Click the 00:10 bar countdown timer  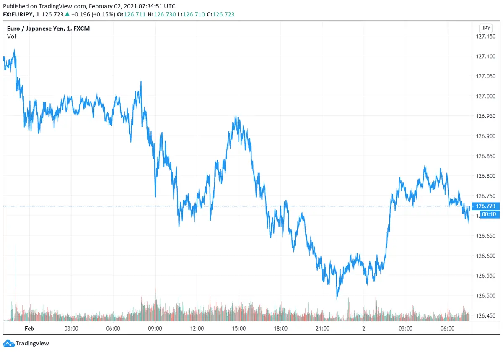click(486, 214)
